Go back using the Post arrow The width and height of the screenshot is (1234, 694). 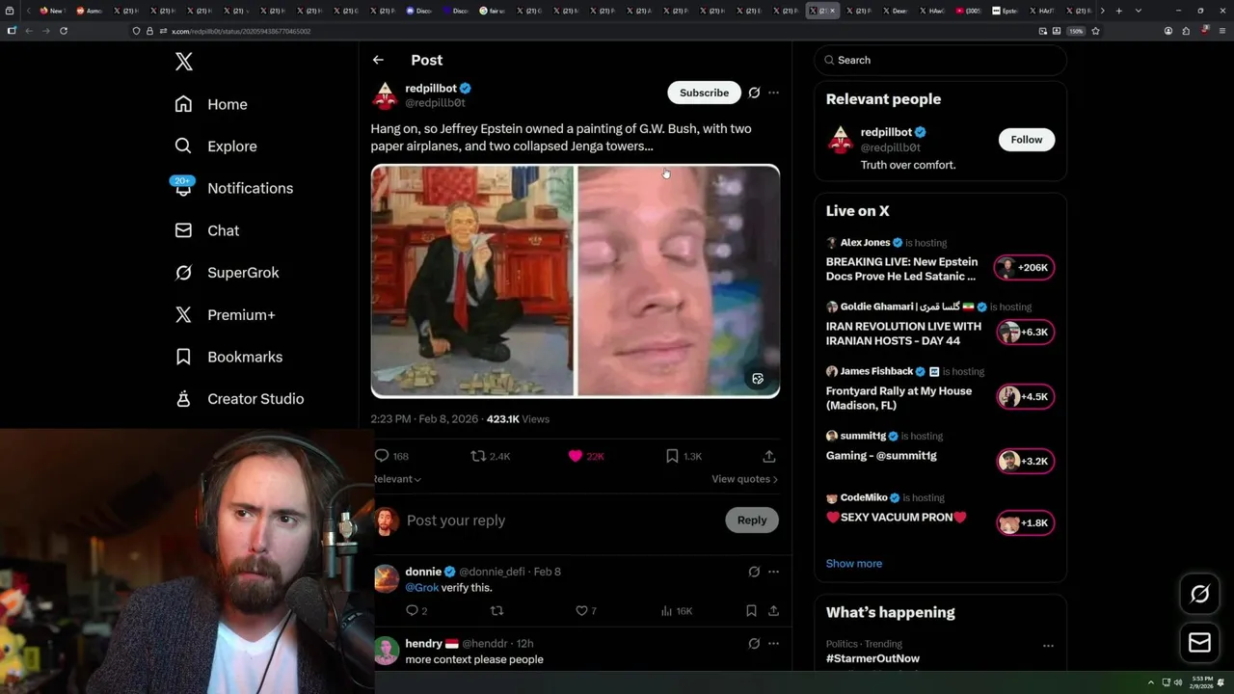378,60
